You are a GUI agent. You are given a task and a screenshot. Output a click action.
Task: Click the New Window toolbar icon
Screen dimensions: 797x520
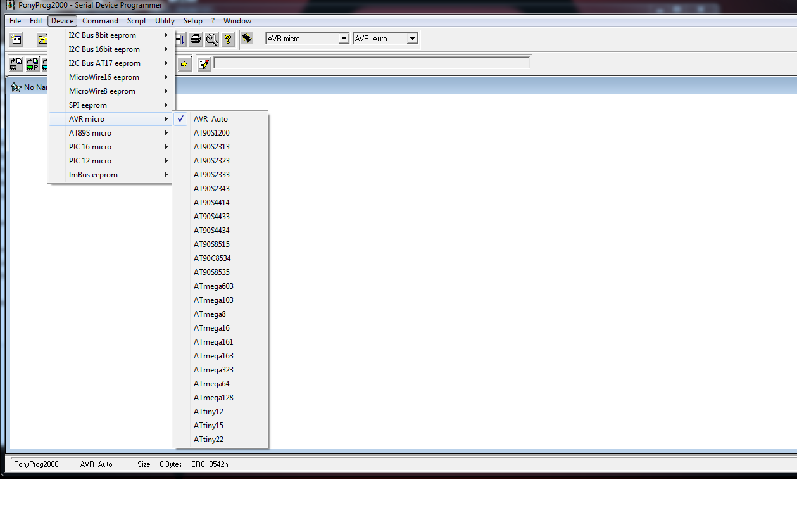point(16,39)
